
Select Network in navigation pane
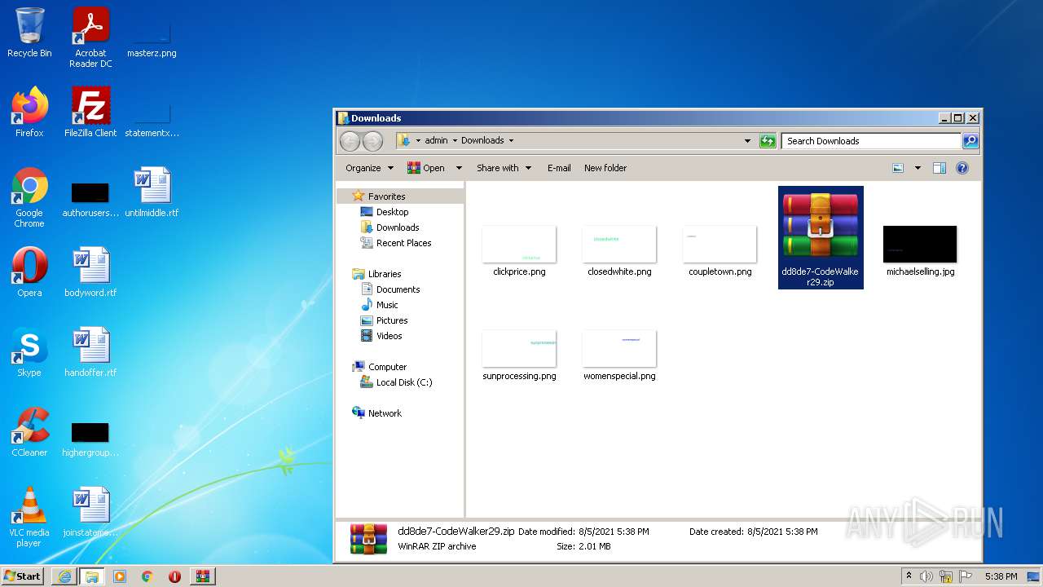click(x=385, y=413)
